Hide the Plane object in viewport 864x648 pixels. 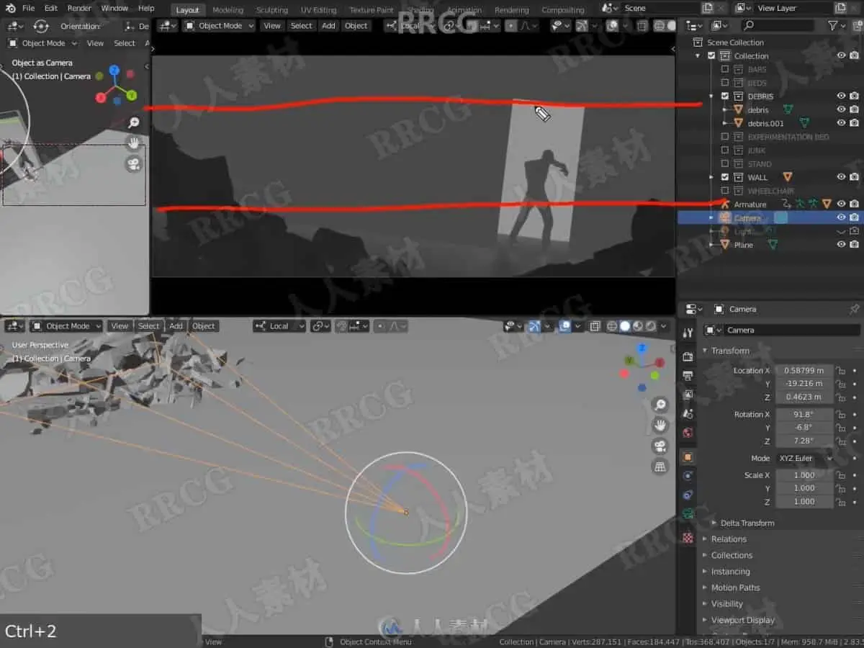(x=841, y=245)
